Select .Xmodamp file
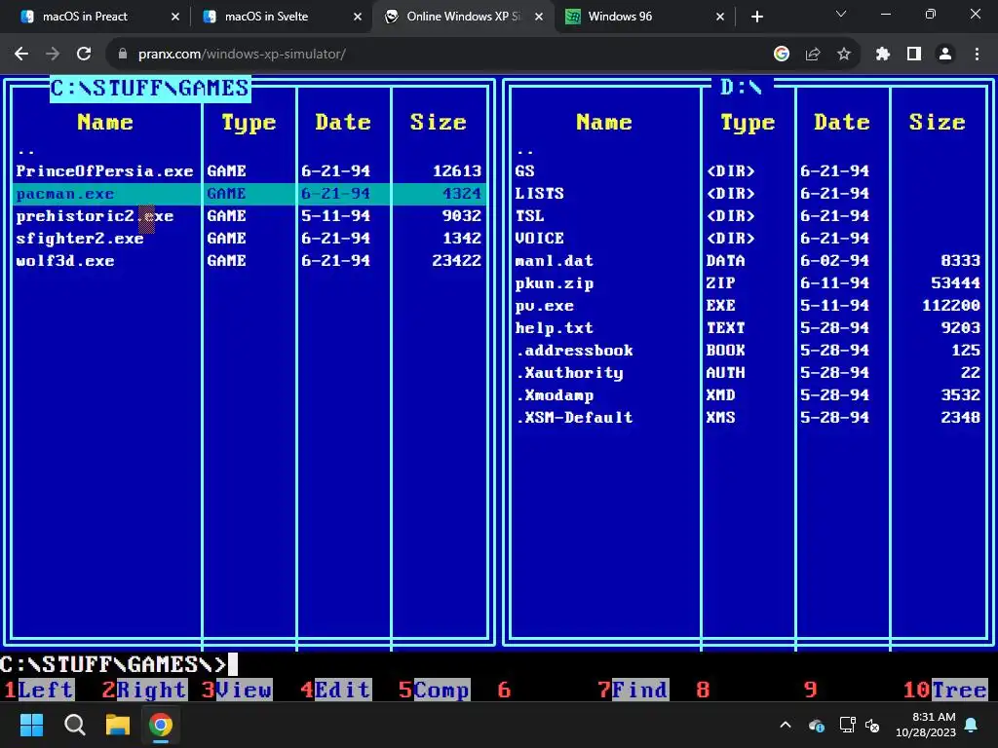The image size is (998, 748). (555, 395)
